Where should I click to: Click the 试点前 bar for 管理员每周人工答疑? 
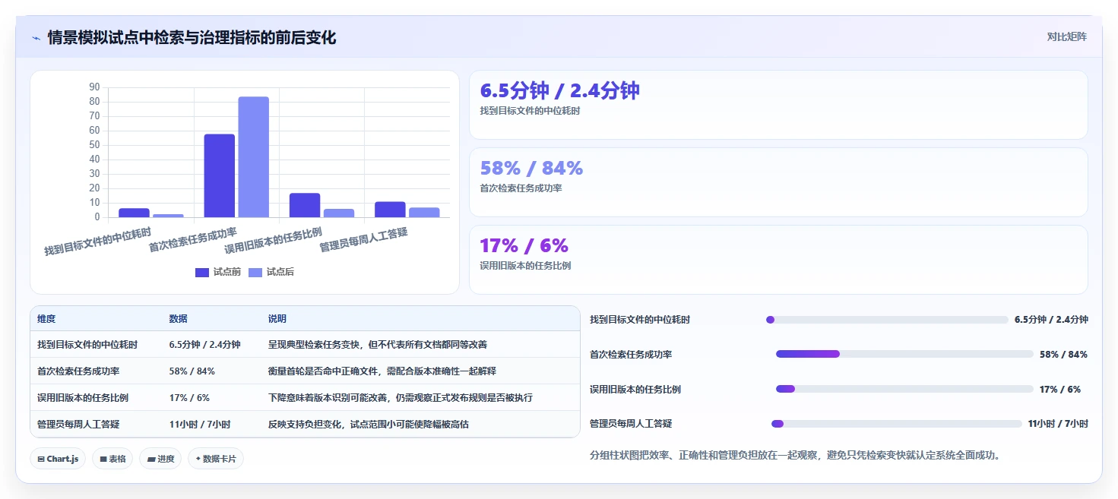click(x=390, y=210)
